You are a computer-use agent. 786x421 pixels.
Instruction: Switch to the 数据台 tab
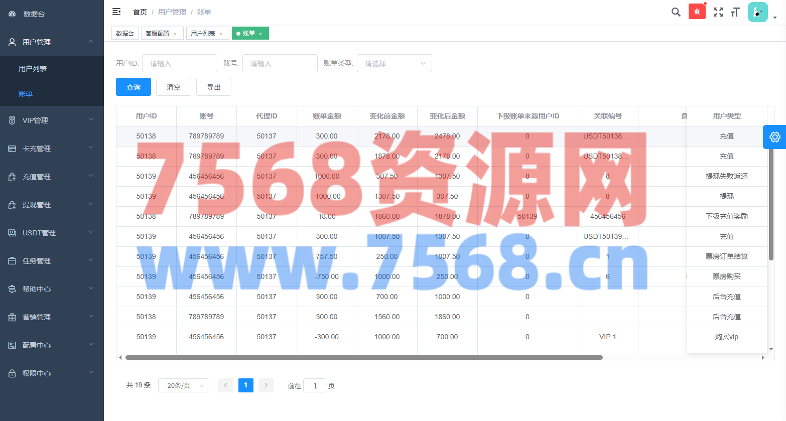pos(125,33)
